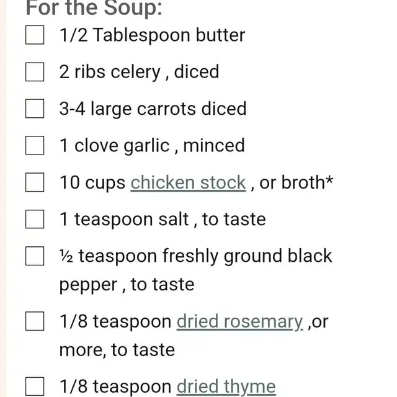Select the checkbox next to 1 teaspoon salt

click(x=35, y=219)
